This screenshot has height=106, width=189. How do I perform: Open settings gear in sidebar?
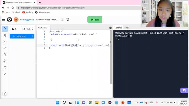click(5, 61)
